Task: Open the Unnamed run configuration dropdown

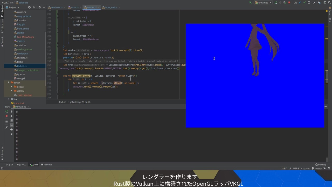Action: pos(263,3)
